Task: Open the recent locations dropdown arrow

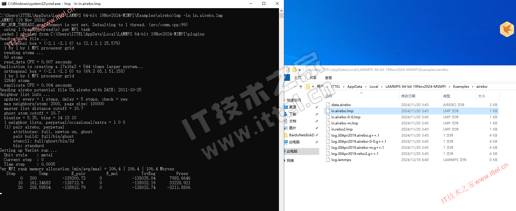Action: [x=295, y=87]
